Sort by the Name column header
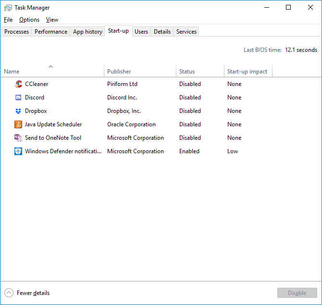This screenshot has height=305, width=322. click(x=52, y=71)
